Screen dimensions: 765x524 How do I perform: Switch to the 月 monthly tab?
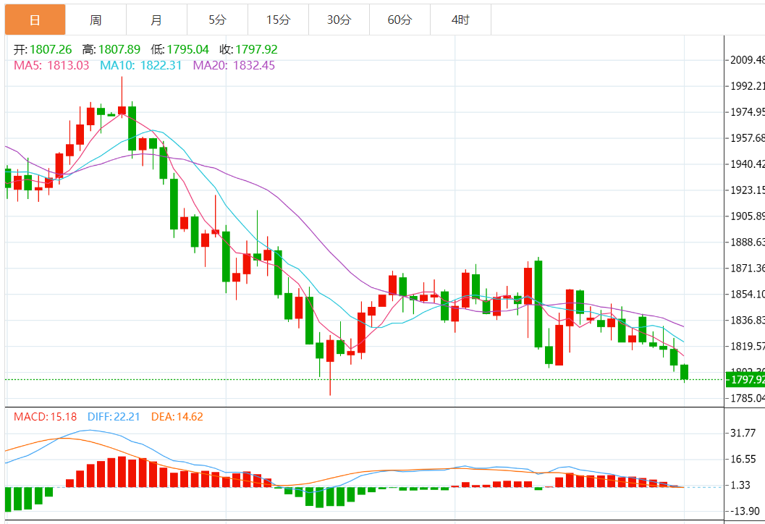156,20
